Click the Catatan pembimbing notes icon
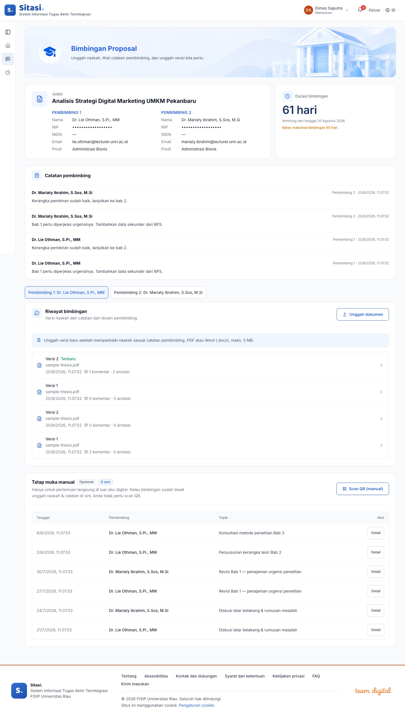 point(37,175)
